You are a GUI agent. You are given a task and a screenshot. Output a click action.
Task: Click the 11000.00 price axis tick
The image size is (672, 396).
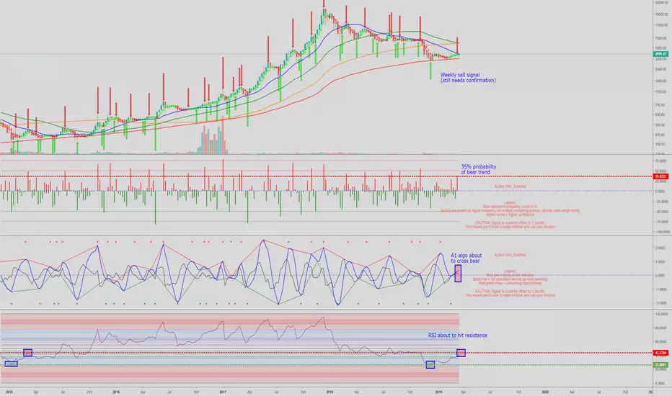661,25
